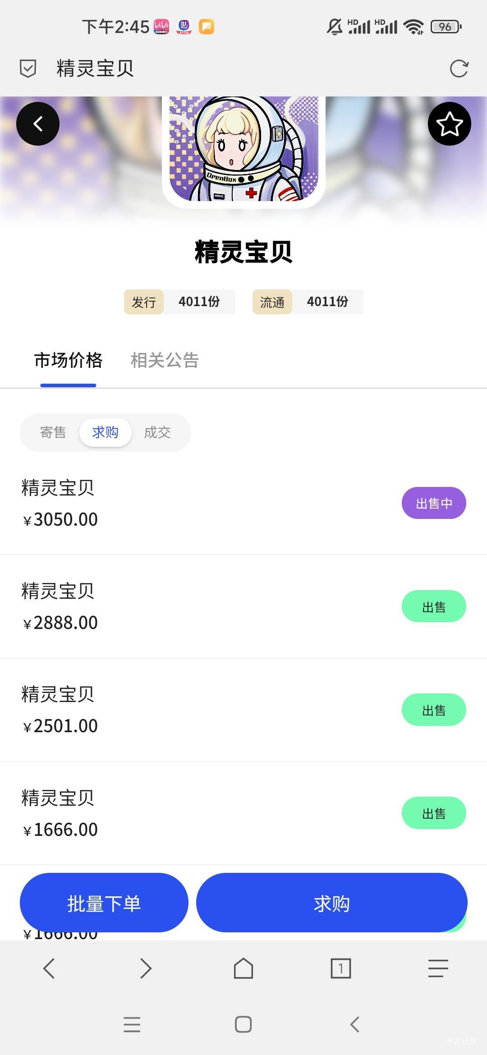Image resolution: width=487 pixels, height=1055 pixels.
Task: Open the browser hamburger menu icon
Action: (x=438, y=968)
